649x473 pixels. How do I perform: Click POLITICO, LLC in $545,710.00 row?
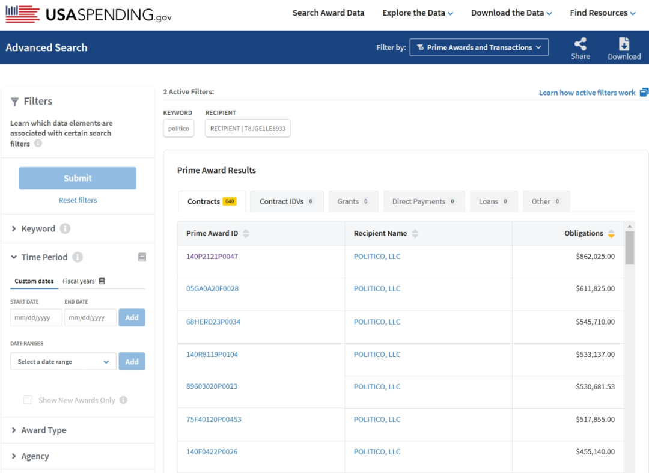pos(377,322)
